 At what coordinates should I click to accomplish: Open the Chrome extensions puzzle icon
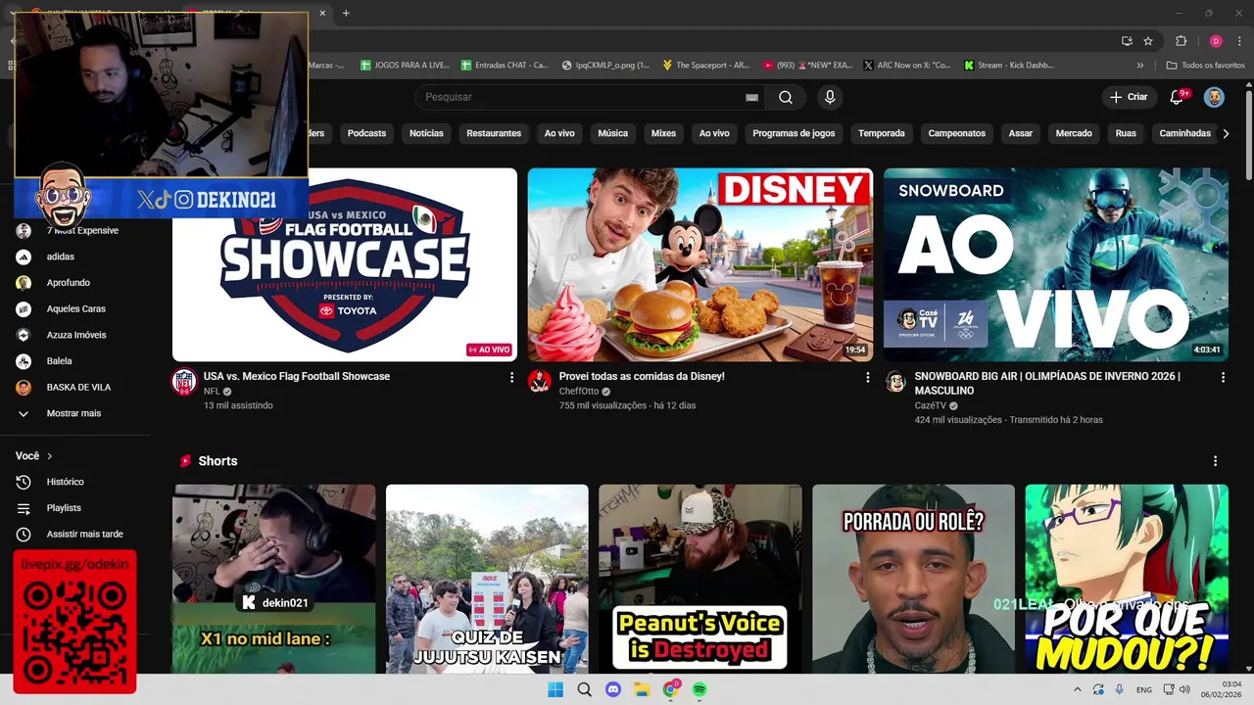(x=1181, y=41)
